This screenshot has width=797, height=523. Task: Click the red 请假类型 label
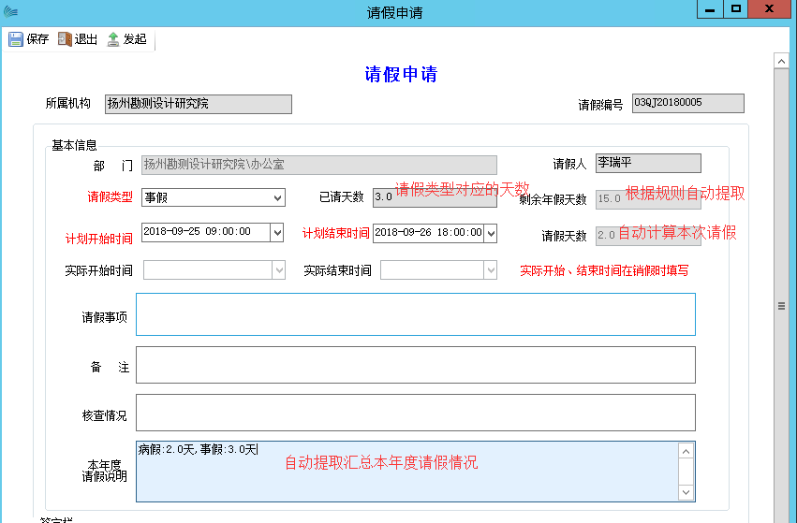[110, 197]
